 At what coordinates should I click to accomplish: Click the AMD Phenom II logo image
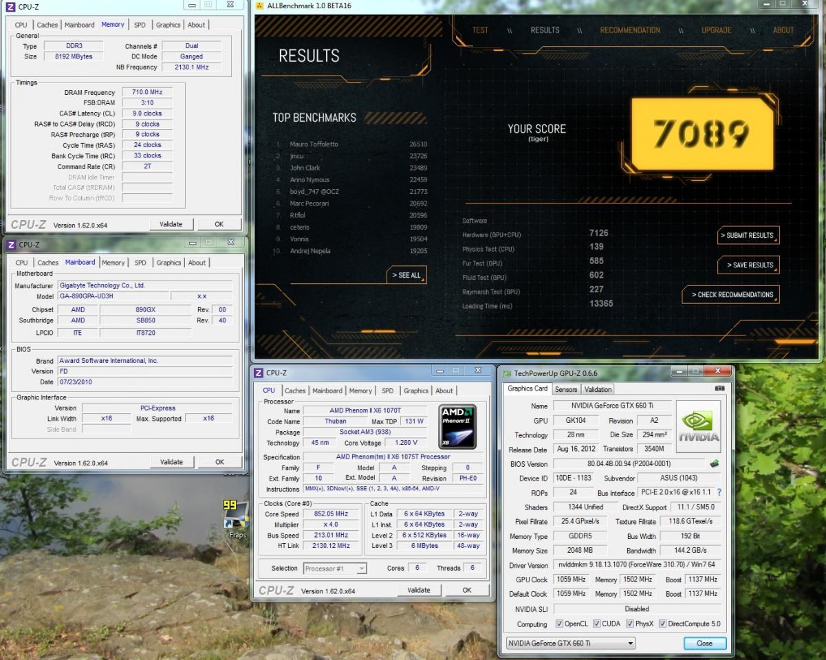pos(457,427)
